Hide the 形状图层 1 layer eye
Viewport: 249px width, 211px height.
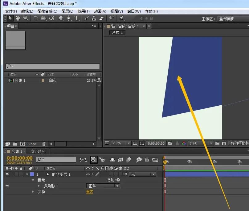(x=7, y=174)
